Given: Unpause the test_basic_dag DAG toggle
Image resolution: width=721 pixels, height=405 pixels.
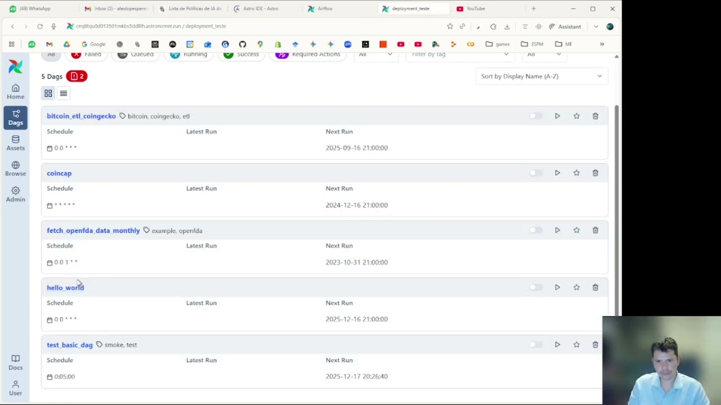Looking at the screenshot, I should coord(536,344).
